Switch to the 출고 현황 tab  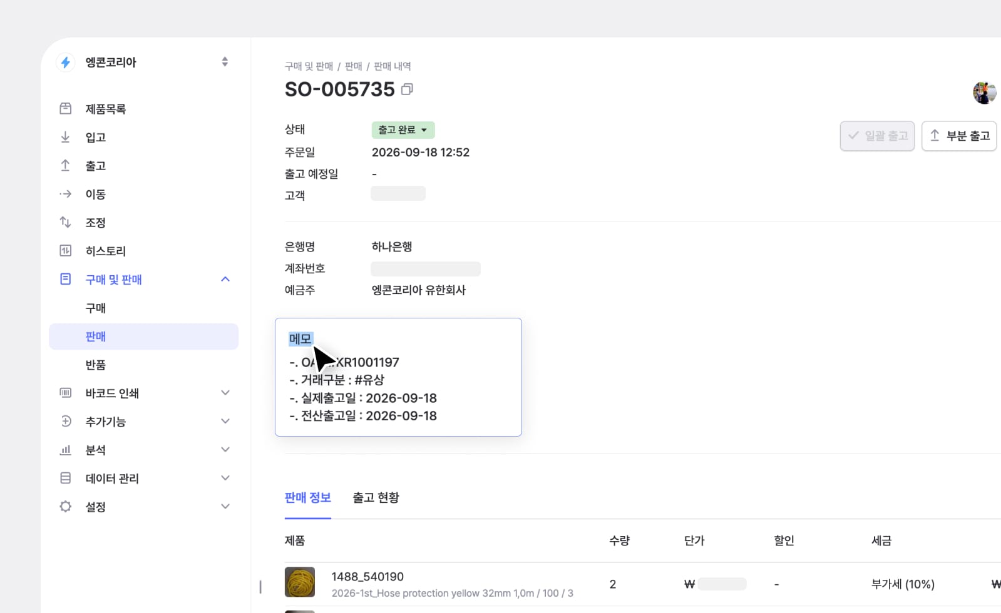(x=376, y=498)
